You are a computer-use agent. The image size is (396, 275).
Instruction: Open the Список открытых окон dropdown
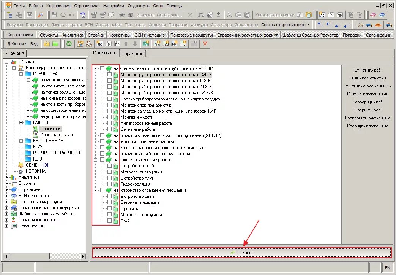[286, 25]
